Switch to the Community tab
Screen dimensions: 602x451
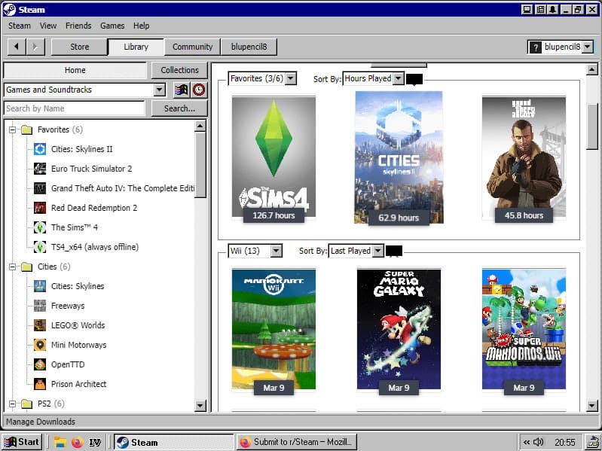pyautogui.click(x=192, y=47)
